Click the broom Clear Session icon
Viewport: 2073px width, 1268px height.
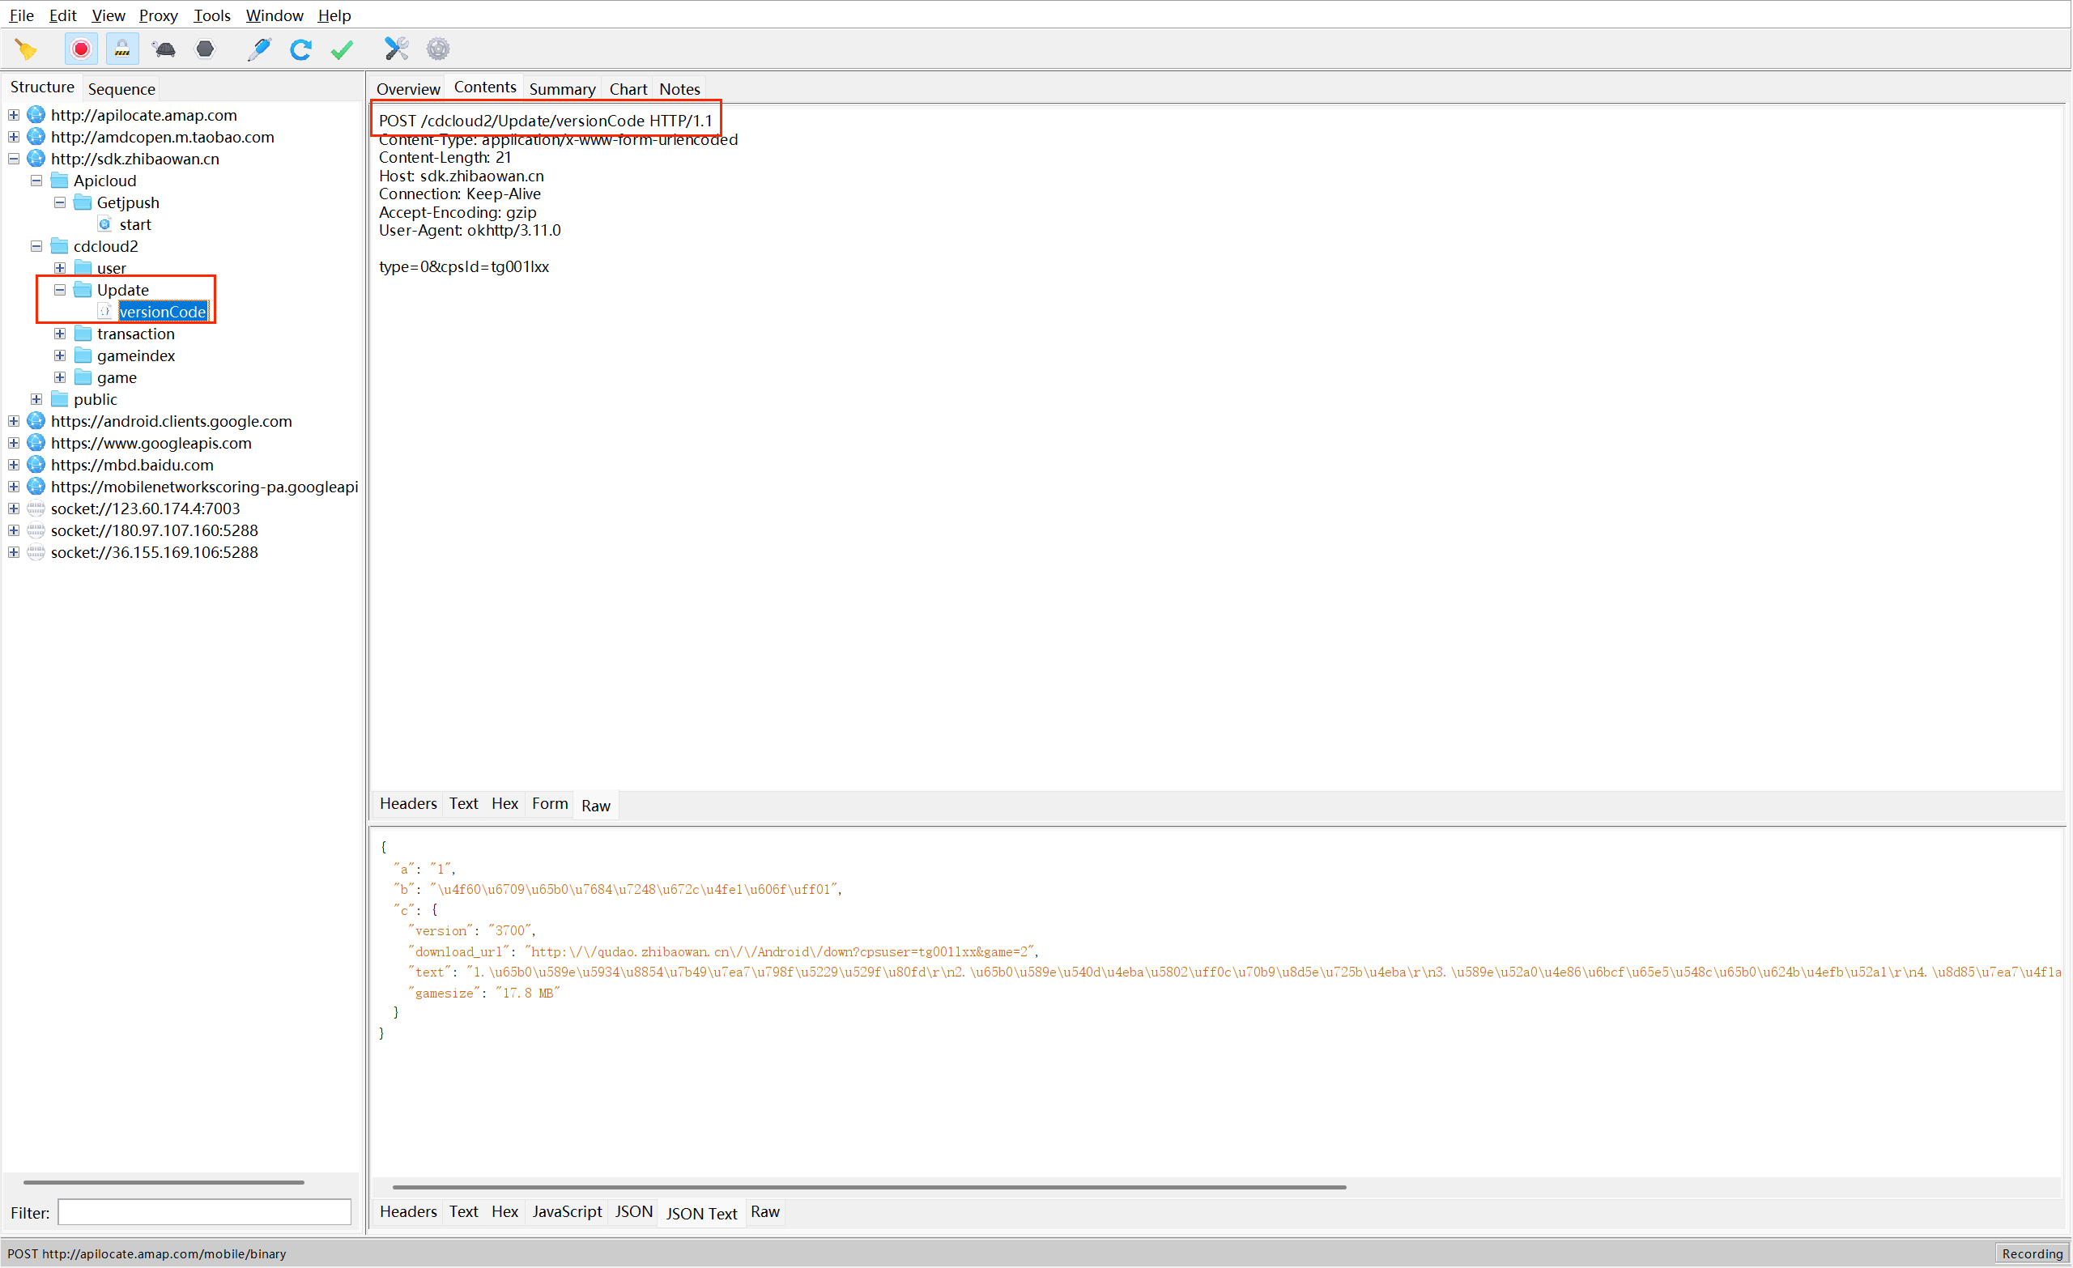point(26,49)
